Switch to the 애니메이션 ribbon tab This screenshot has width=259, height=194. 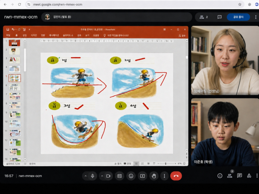54,36
